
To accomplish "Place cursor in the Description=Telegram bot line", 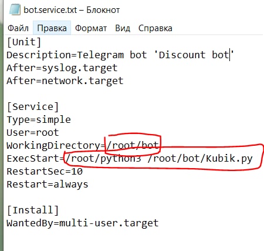I will tap(120, 55).
